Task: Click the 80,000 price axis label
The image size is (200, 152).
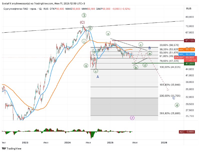Action: click(x=190, y=17)
